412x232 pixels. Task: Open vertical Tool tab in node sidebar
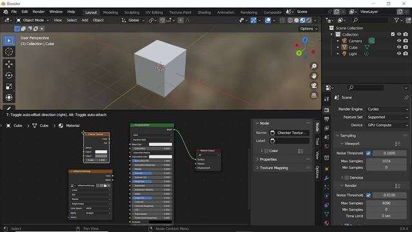tap(317, 141)
